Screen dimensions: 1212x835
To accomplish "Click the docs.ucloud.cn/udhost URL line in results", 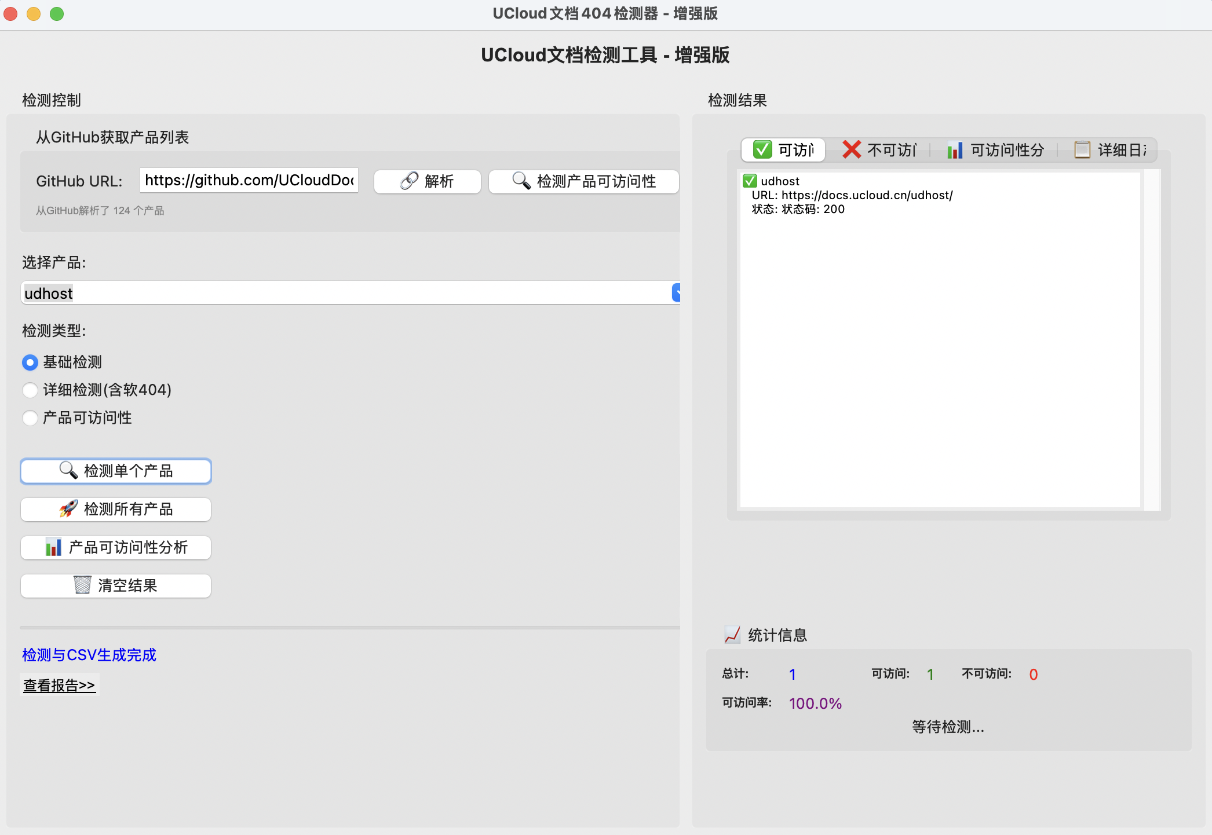I will pos(852,195).
